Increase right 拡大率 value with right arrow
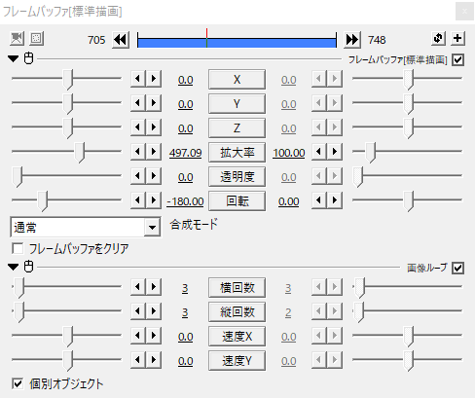 pyautogui.click(x=335, y=152)
